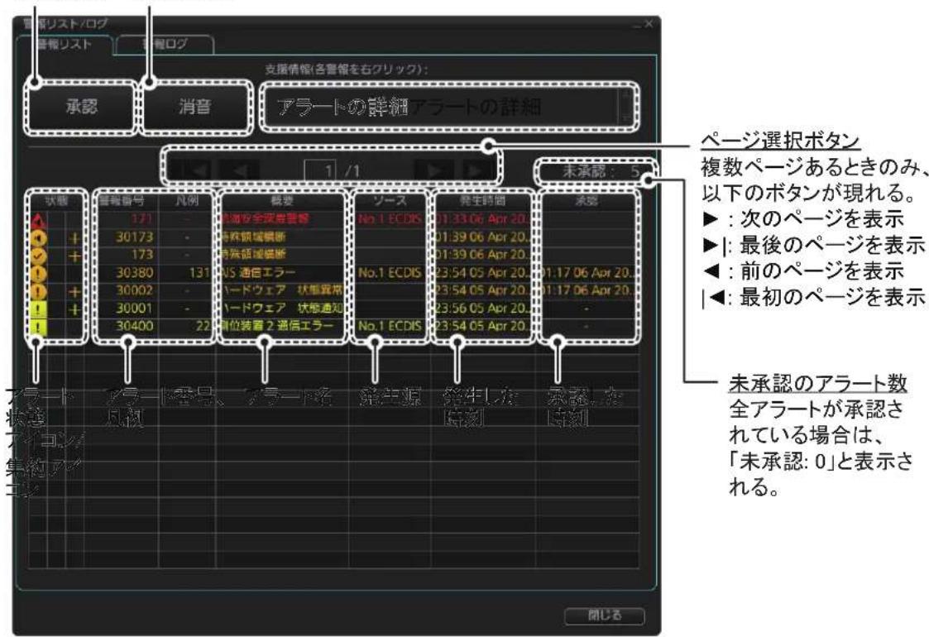Click the red summary text of alert 171
Viewport: 929px width, 637px height.
tap(264, 218)
